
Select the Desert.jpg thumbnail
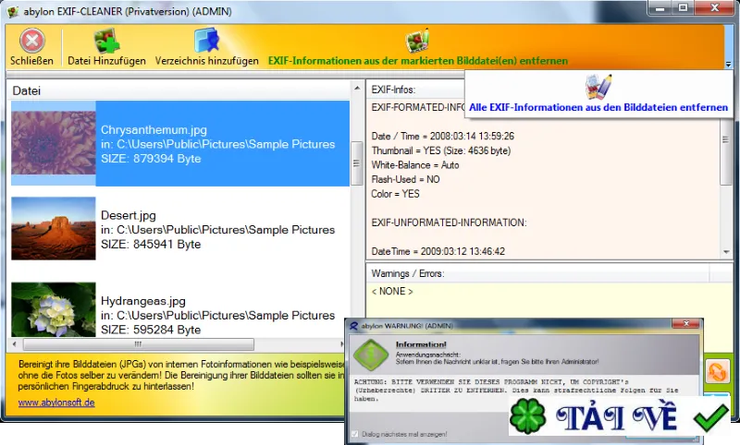(54, 228)
